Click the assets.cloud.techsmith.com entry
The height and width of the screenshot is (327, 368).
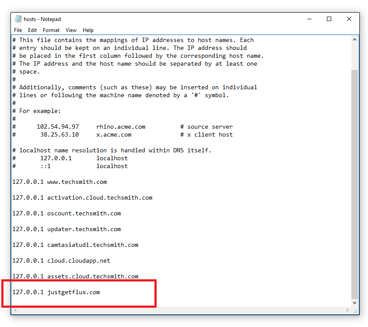tap(93, 276)
